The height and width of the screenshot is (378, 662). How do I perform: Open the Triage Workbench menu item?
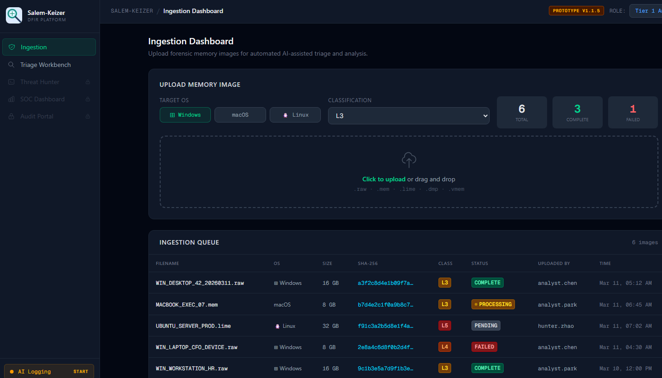[x=45, y=65]
